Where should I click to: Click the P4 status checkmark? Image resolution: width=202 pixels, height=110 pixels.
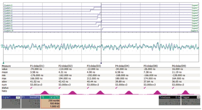point(116,88)
